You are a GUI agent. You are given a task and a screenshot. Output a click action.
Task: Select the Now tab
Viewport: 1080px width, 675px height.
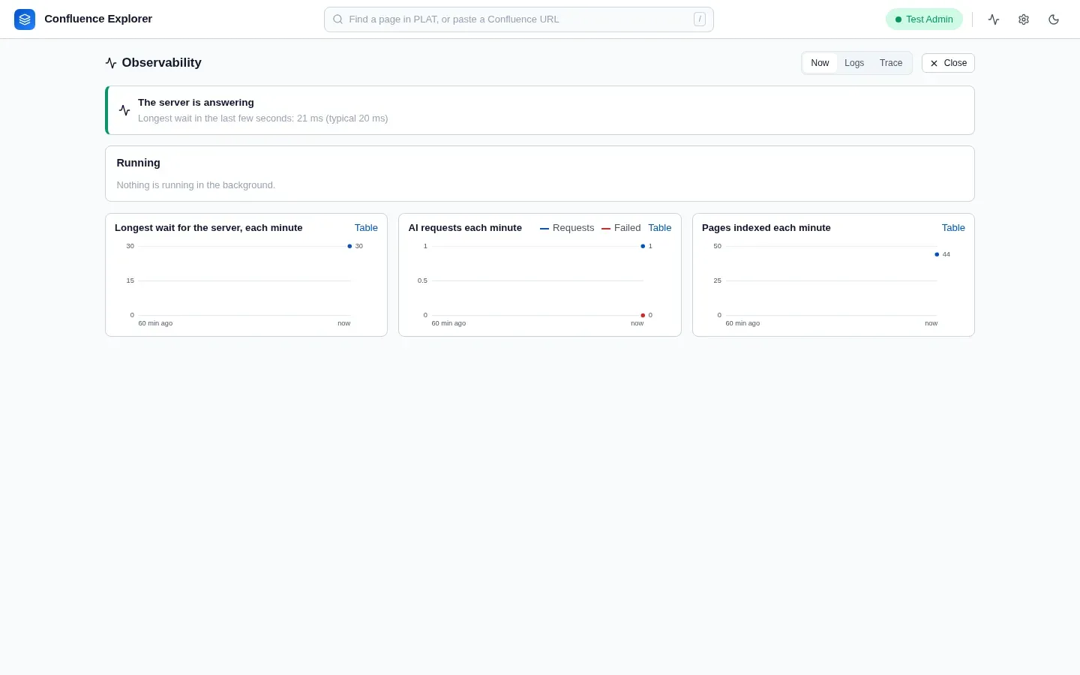click(820, 63)
